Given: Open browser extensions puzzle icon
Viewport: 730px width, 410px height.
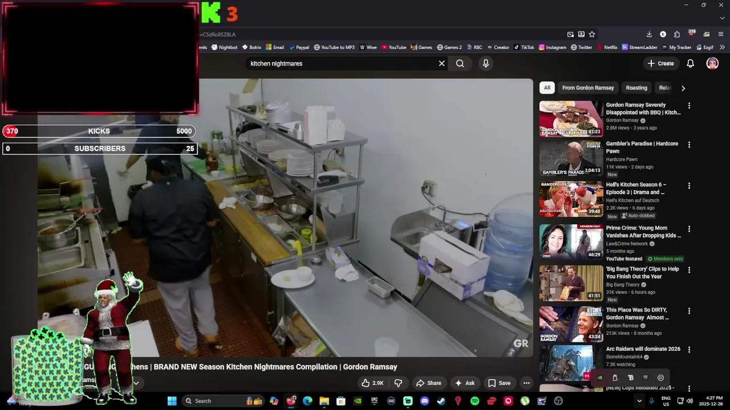Looking at the screenshot, I should coord(677,34).
